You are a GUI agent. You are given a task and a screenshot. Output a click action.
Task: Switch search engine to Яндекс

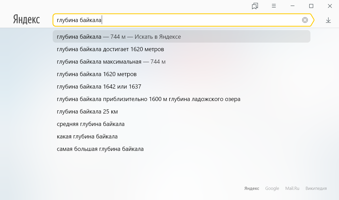tap(252, 188)
